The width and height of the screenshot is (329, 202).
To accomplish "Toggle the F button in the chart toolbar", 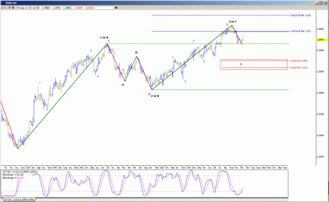I will point(9,8).
